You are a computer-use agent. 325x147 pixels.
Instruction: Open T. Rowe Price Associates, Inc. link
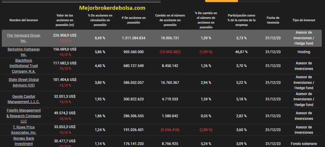coord(24,130)
